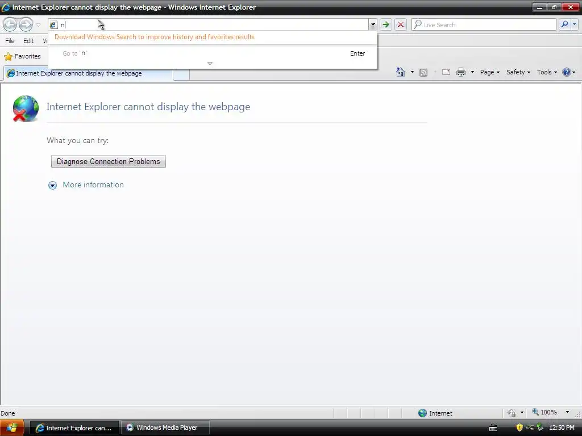Click the Print toolbar icon
Image resolution: width=582 pixels, height=436 pixels.
click(x=460, y=72)
